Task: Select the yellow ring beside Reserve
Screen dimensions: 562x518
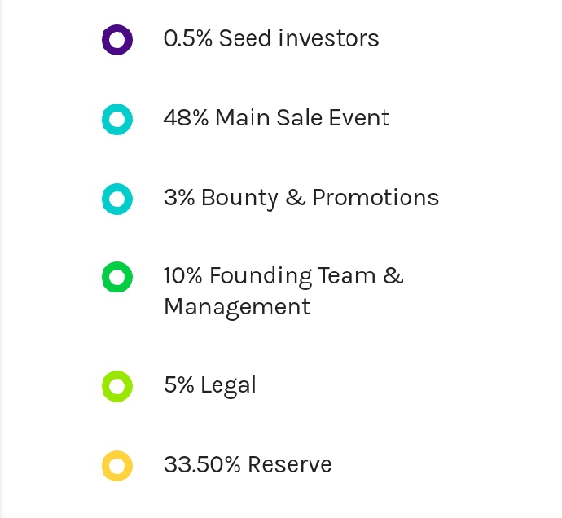Action: tap(117, 466)
